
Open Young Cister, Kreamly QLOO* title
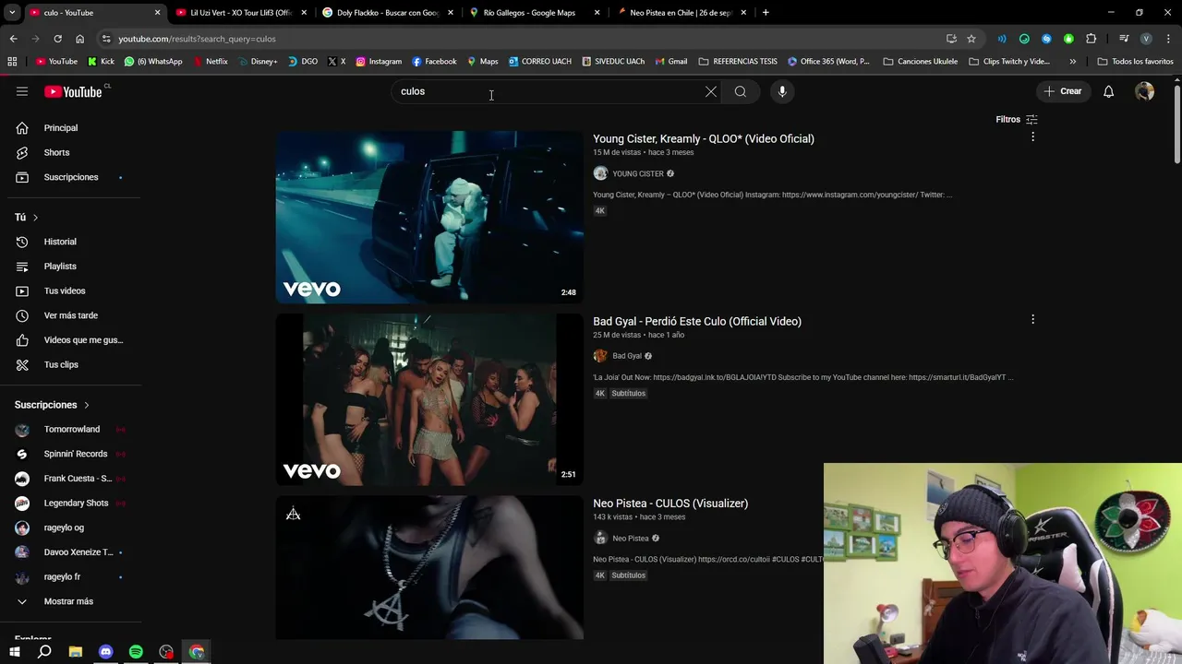click(x=704, y=139)
